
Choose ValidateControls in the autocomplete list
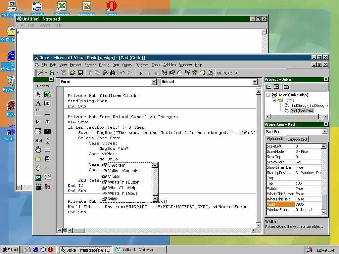(x=127, y=171)
